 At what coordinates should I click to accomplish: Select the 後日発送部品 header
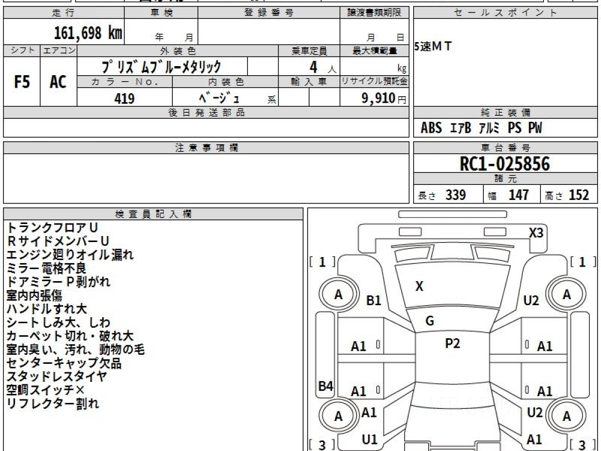click(206, 113)
